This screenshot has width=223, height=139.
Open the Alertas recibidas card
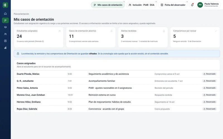coord(143,37)
